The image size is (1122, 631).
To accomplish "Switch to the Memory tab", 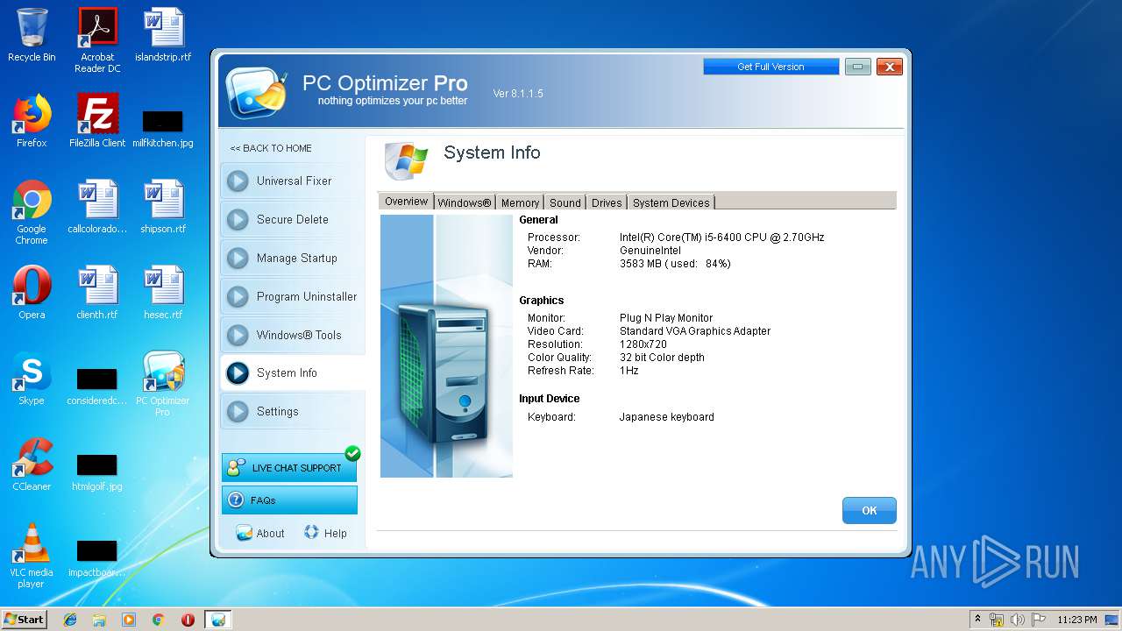I will 520,202.
